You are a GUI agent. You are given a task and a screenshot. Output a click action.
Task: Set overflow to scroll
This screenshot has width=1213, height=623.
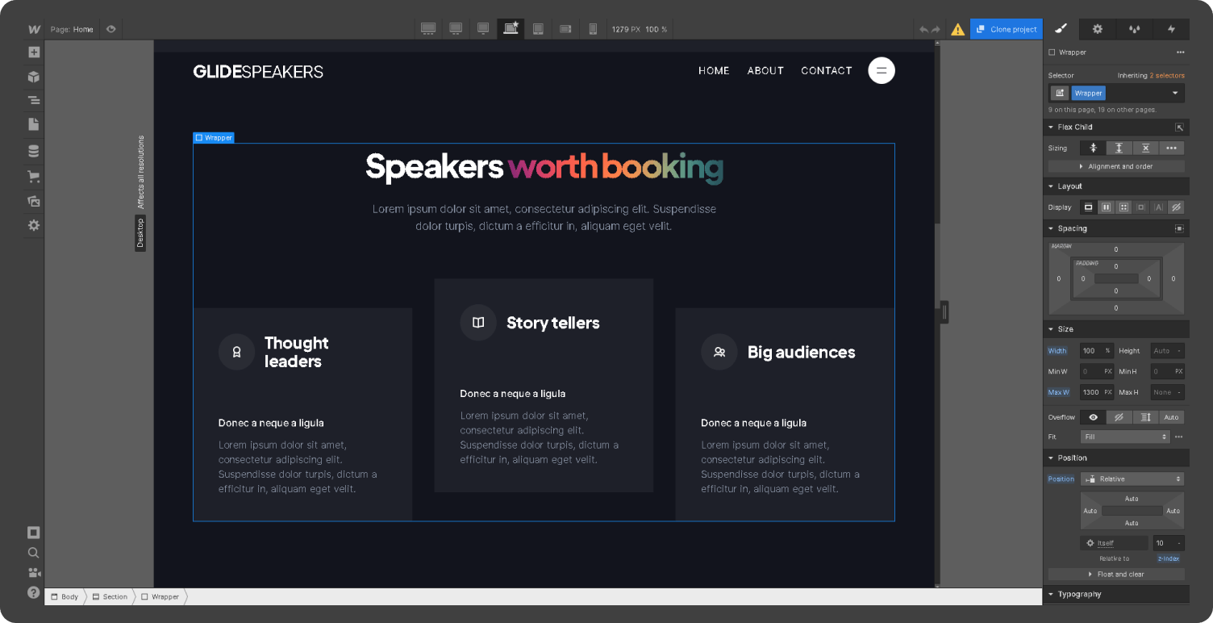tap(1145, 417)
